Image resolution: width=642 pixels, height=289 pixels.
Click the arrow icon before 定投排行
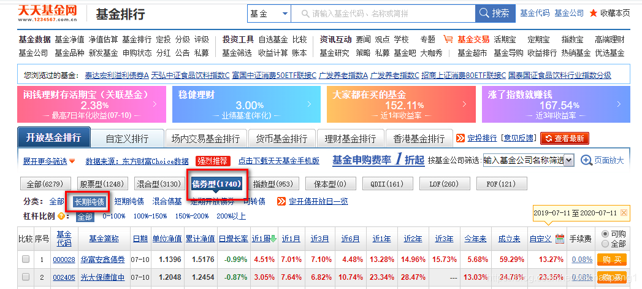[x=460, y=138]
